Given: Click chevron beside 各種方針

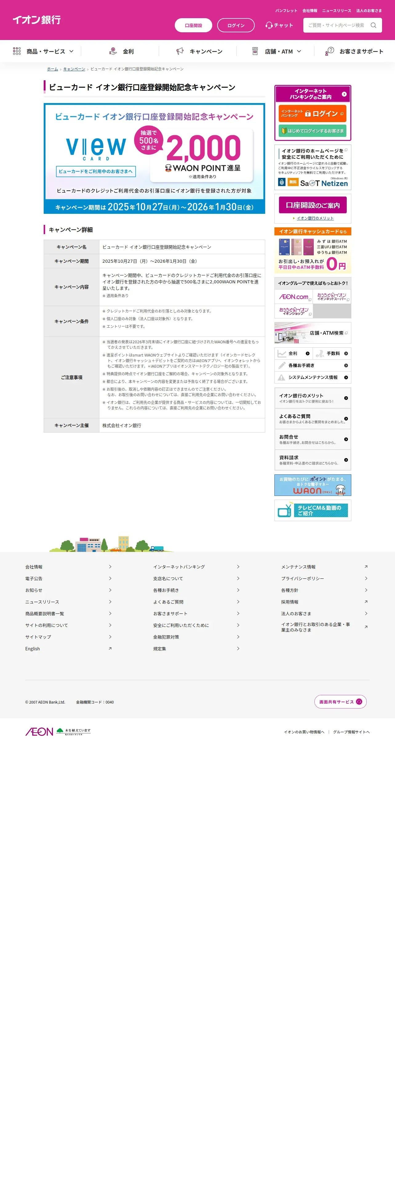Looking at the screenshot, I should (x=366, y=590).
